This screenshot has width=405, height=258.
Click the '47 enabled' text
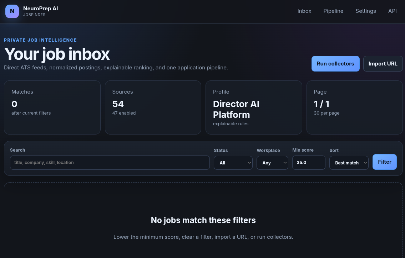(124, 113)
